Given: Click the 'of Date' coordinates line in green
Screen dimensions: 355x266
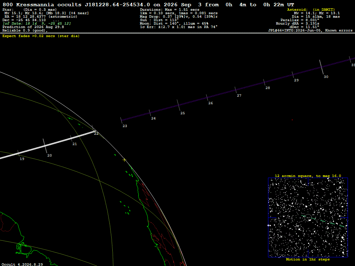Looking at the screenshot, I should pos(37,24).
